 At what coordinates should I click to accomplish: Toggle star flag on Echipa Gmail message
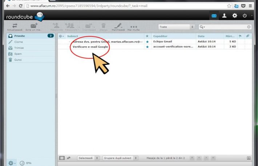147,42
